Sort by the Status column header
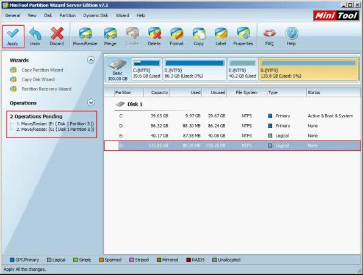 [x=333, y=92]
